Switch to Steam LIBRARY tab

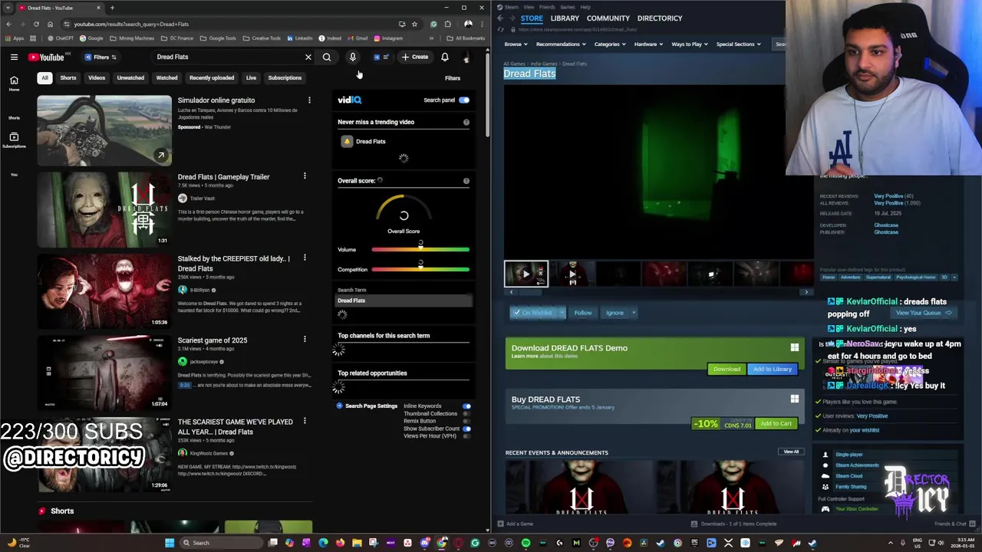pos(565,18)
